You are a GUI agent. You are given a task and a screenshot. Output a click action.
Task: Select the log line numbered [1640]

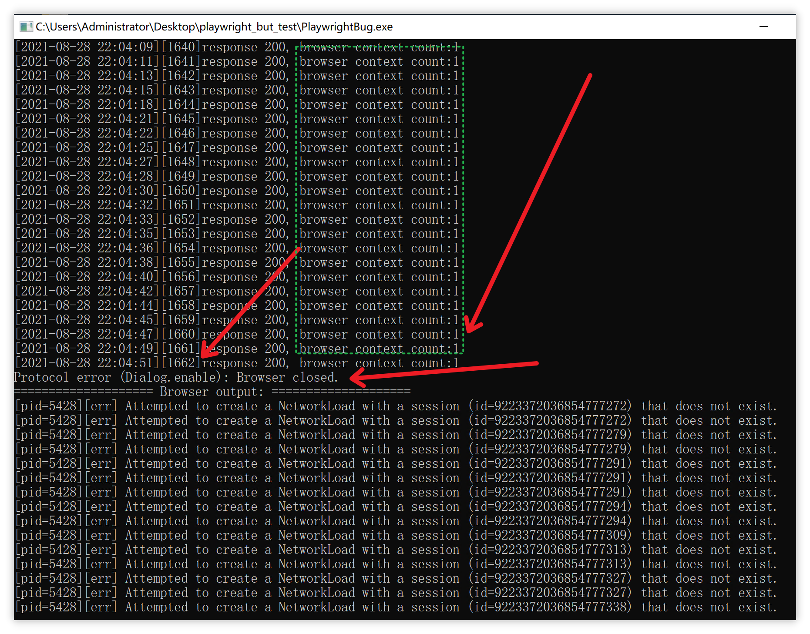tap(237, 47)
